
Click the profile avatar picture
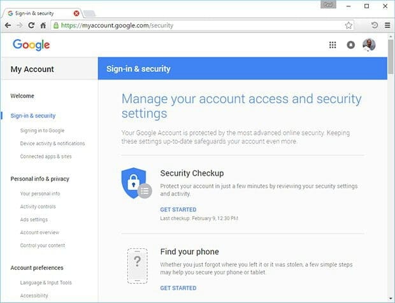(x=369, y=45)
